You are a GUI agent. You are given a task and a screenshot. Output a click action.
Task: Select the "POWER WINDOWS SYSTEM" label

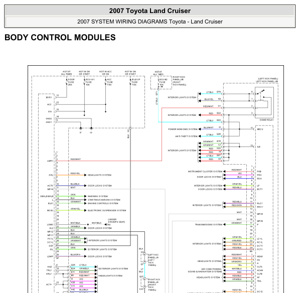click(x=183, y=129)
